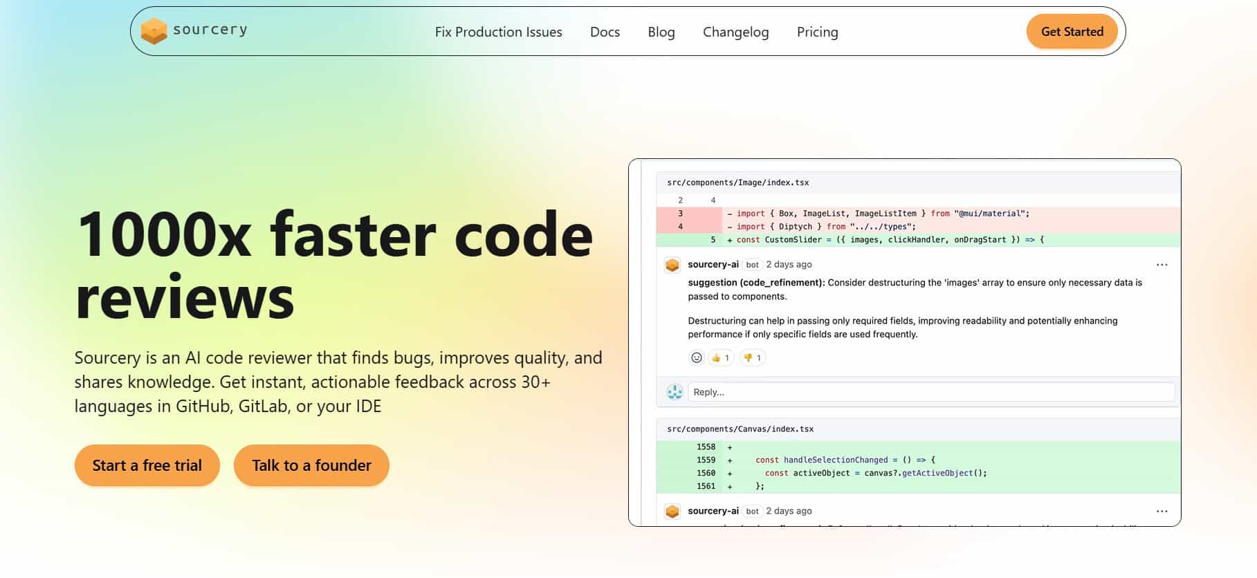The image size is (1257, 578).
Task: Click the sourcery-ai username on first comment
Action: pyautogui.click(x=713, y=264)
